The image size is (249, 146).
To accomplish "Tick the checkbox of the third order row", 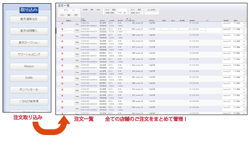I will [58, 35].
